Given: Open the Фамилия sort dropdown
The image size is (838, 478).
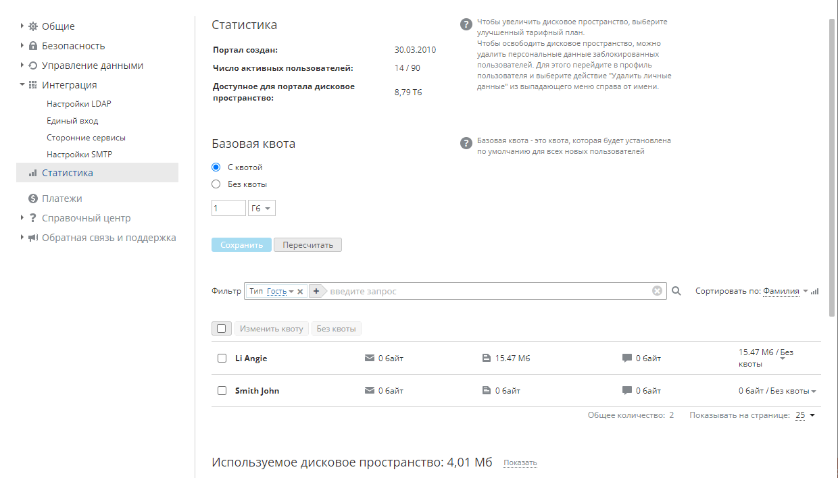Looking at the screenshot, I should (785, 292).
